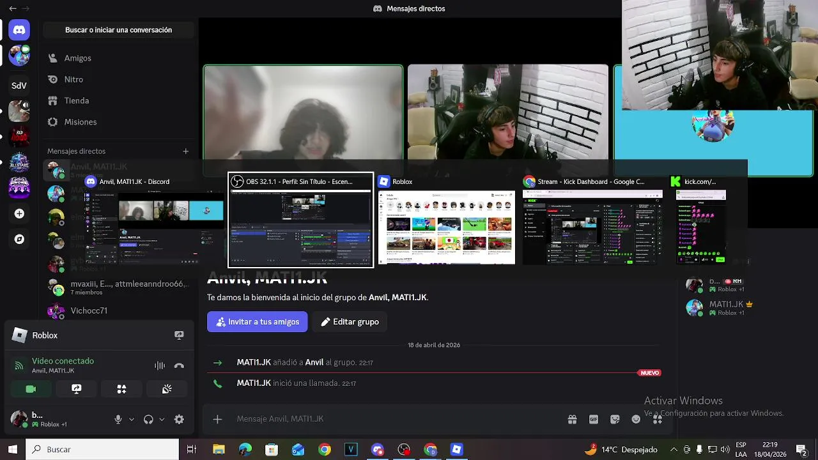
Task: Go back with the top-left arrow
Action: click(x=12, y=8)
